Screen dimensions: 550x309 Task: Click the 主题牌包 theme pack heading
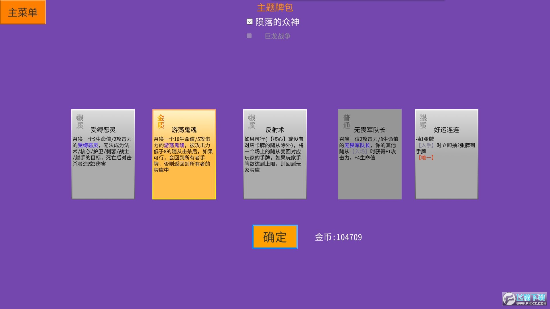point(275,8)
